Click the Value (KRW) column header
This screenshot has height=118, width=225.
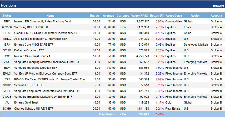pyautogui.click(x=140, y=16)
